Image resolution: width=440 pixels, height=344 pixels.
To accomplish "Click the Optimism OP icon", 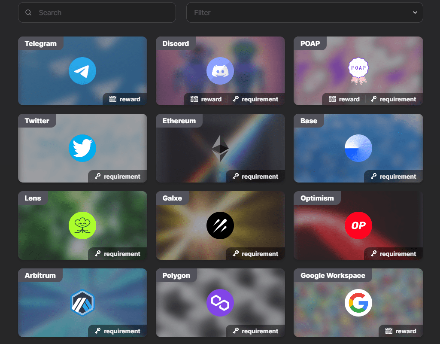I will [358, 225].
